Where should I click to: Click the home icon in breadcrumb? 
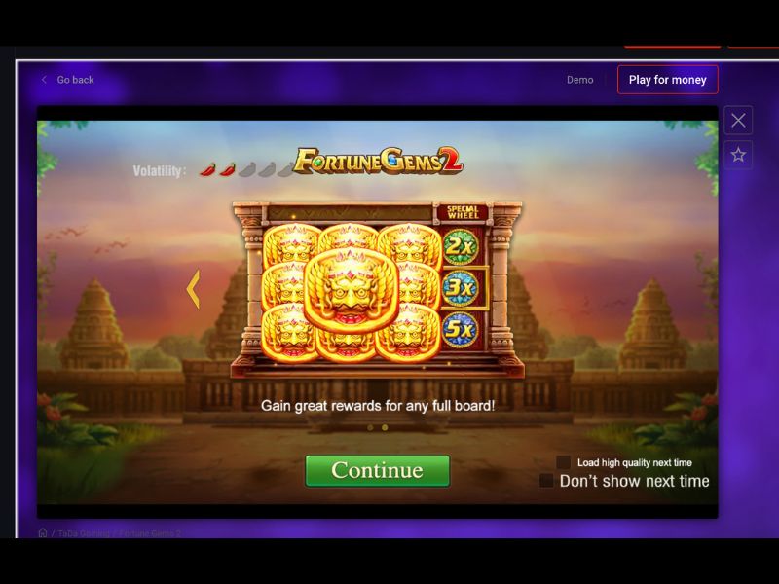click(x=43, y=532)
